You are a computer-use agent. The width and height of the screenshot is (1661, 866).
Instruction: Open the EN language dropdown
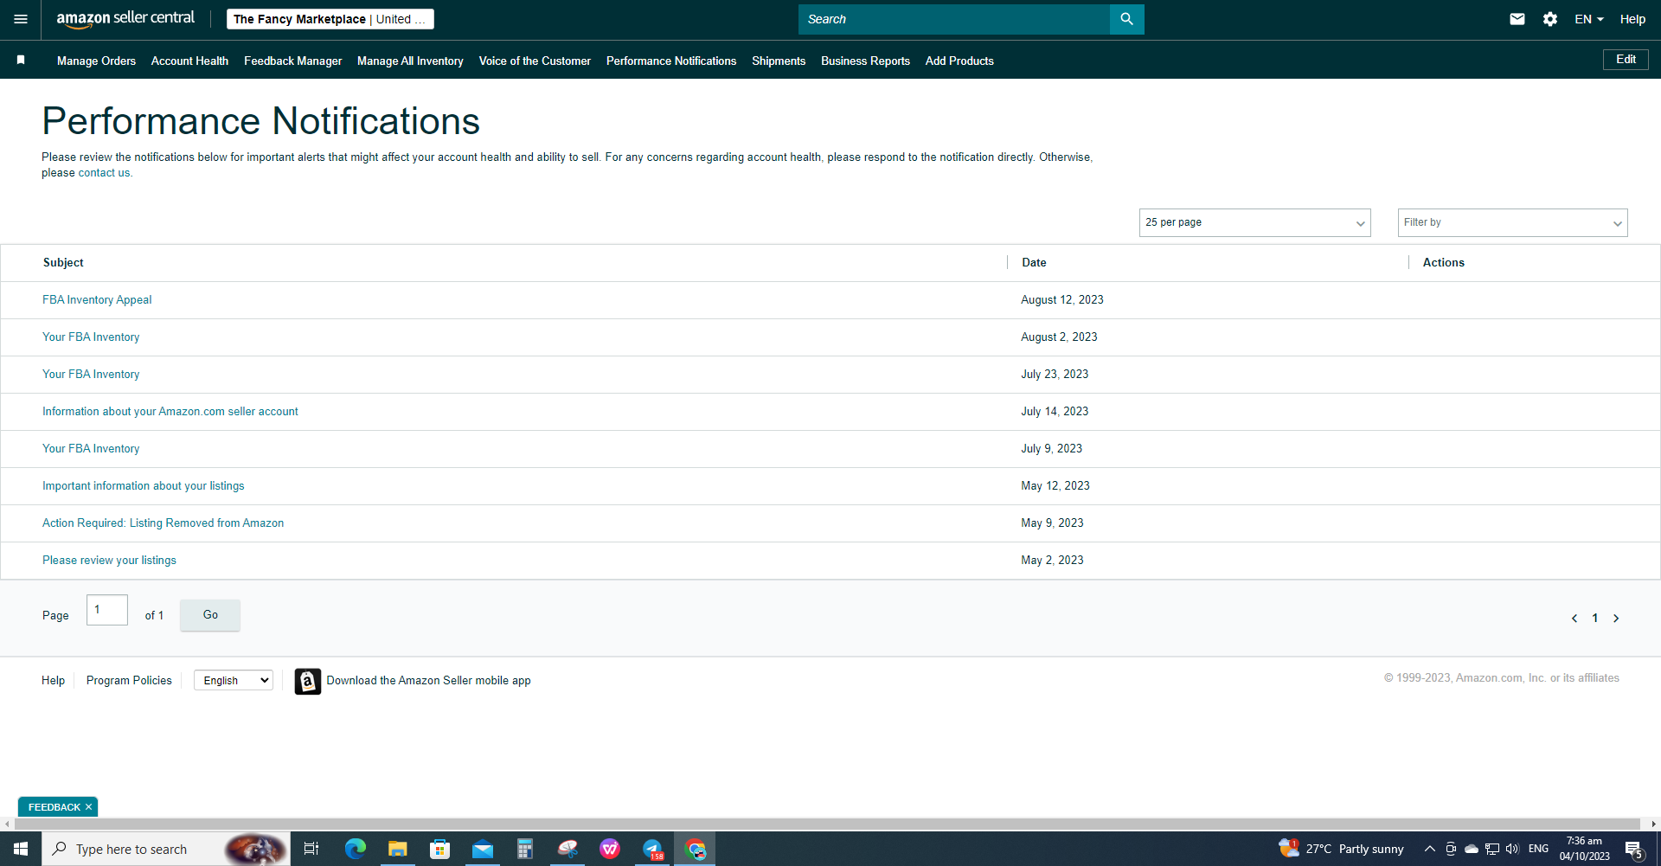pyautogui.click(x=1589, y=19)
